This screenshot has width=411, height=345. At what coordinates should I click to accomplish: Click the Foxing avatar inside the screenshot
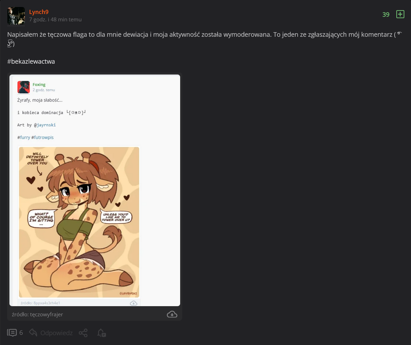(23, 87)
